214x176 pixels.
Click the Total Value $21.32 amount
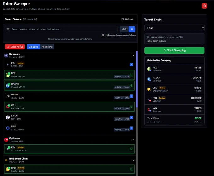[198, 118]
